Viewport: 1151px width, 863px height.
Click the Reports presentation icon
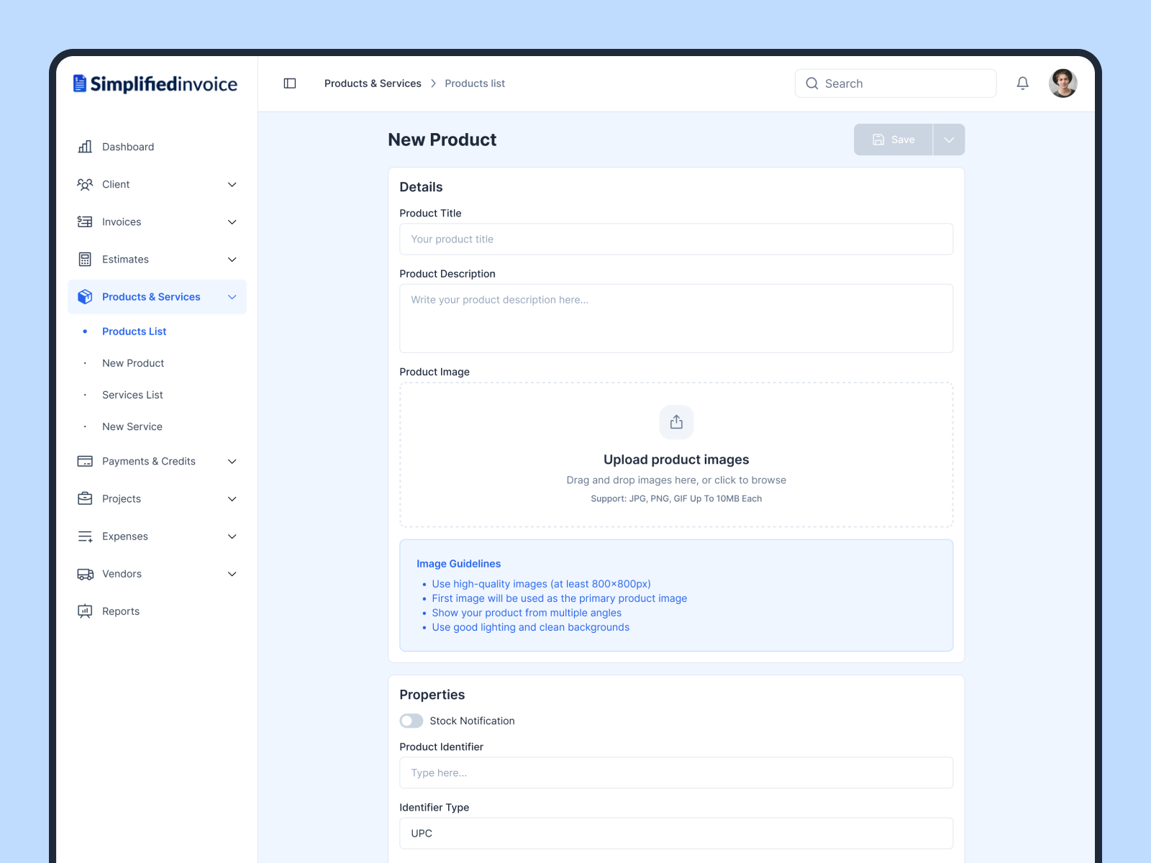pos(85,611)
